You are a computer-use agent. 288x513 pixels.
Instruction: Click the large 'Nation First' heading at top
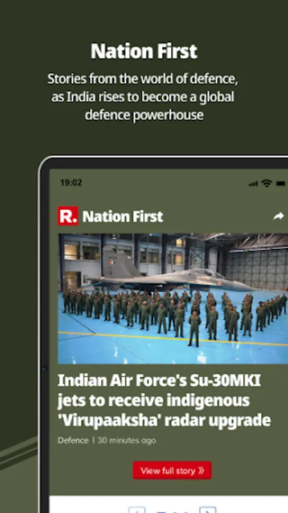(144, 51)
